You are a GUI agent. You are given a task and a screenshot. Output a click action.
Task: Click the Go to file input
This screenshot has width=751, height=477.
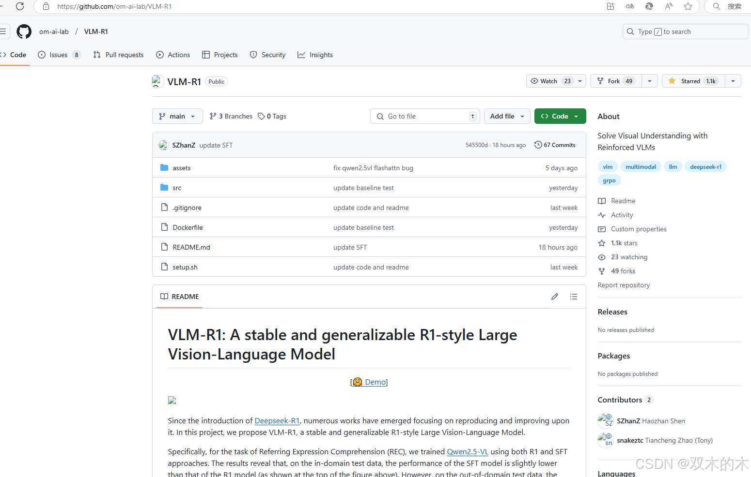[425, 116]
